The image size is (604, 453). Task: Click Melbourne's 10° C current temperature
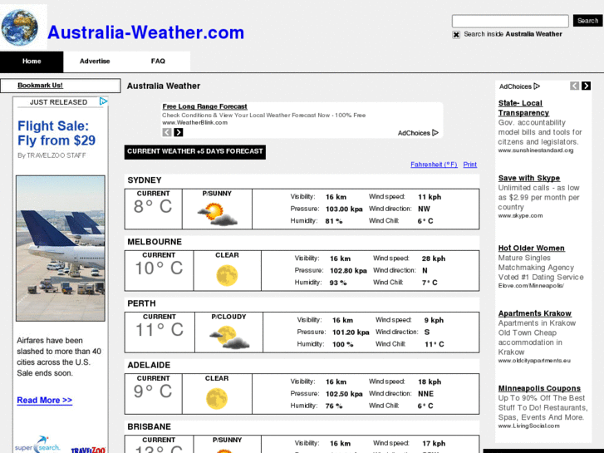159,268
